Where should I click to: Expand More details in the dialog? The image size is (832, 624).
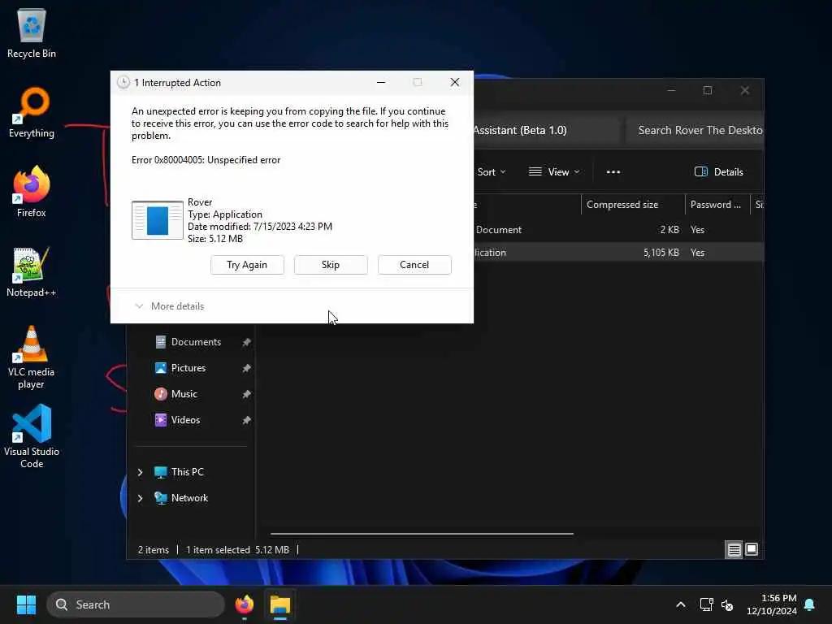tap(170, 306)
